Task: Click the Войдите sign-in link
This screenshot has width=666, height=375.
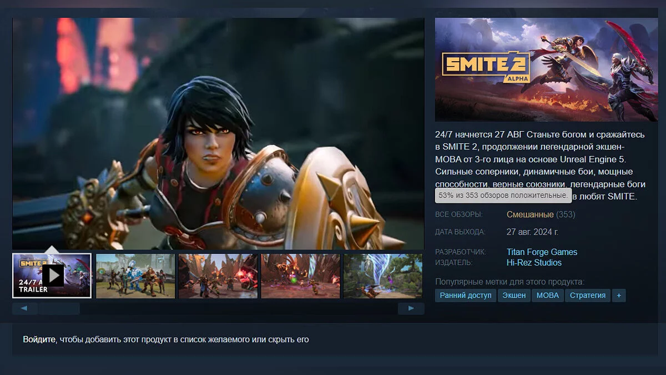Action: coord(39,339)
